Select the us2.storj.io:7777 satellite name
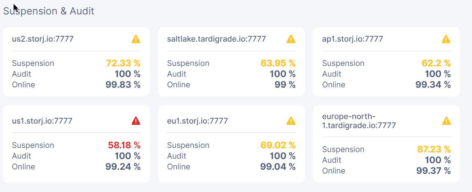Viewport: 472px width, 192px height. coord(43,39)
